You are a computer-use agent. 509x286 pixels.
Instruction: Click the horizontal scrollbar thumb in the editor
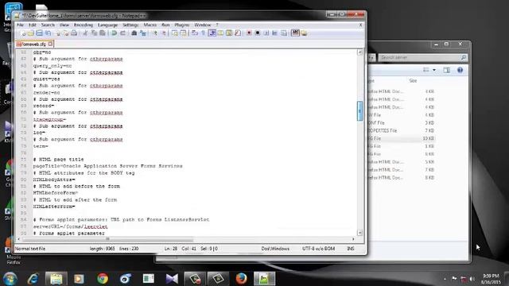click(x=108, y=239)
